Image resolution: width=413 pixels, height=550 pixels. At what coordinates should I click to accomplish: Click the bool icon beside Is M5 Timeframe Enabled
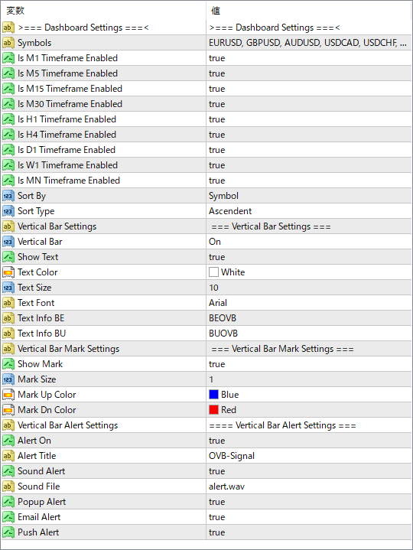(x=8, y=73)
